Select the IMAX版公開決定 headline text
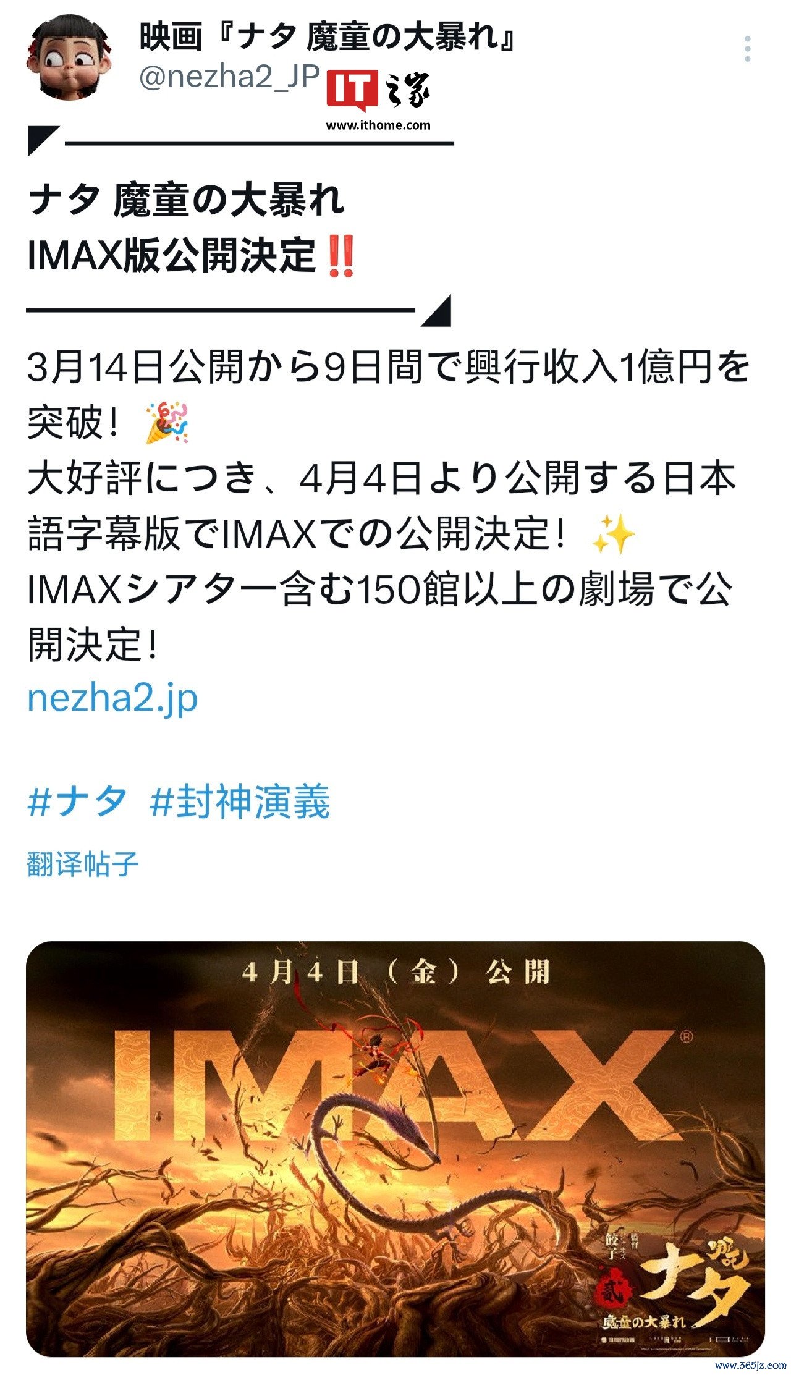 tap(172, 255)
